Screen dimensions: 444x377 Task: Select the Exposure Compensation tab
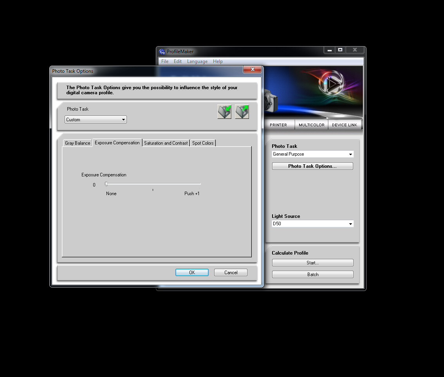[x=117, y=143]
